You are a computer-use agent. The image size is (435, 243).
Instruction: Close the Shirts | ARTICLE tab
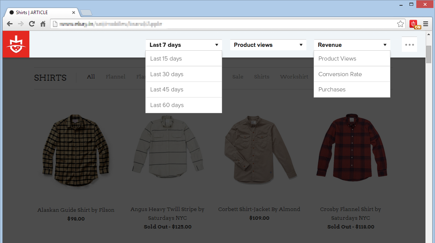coord(74,13)
